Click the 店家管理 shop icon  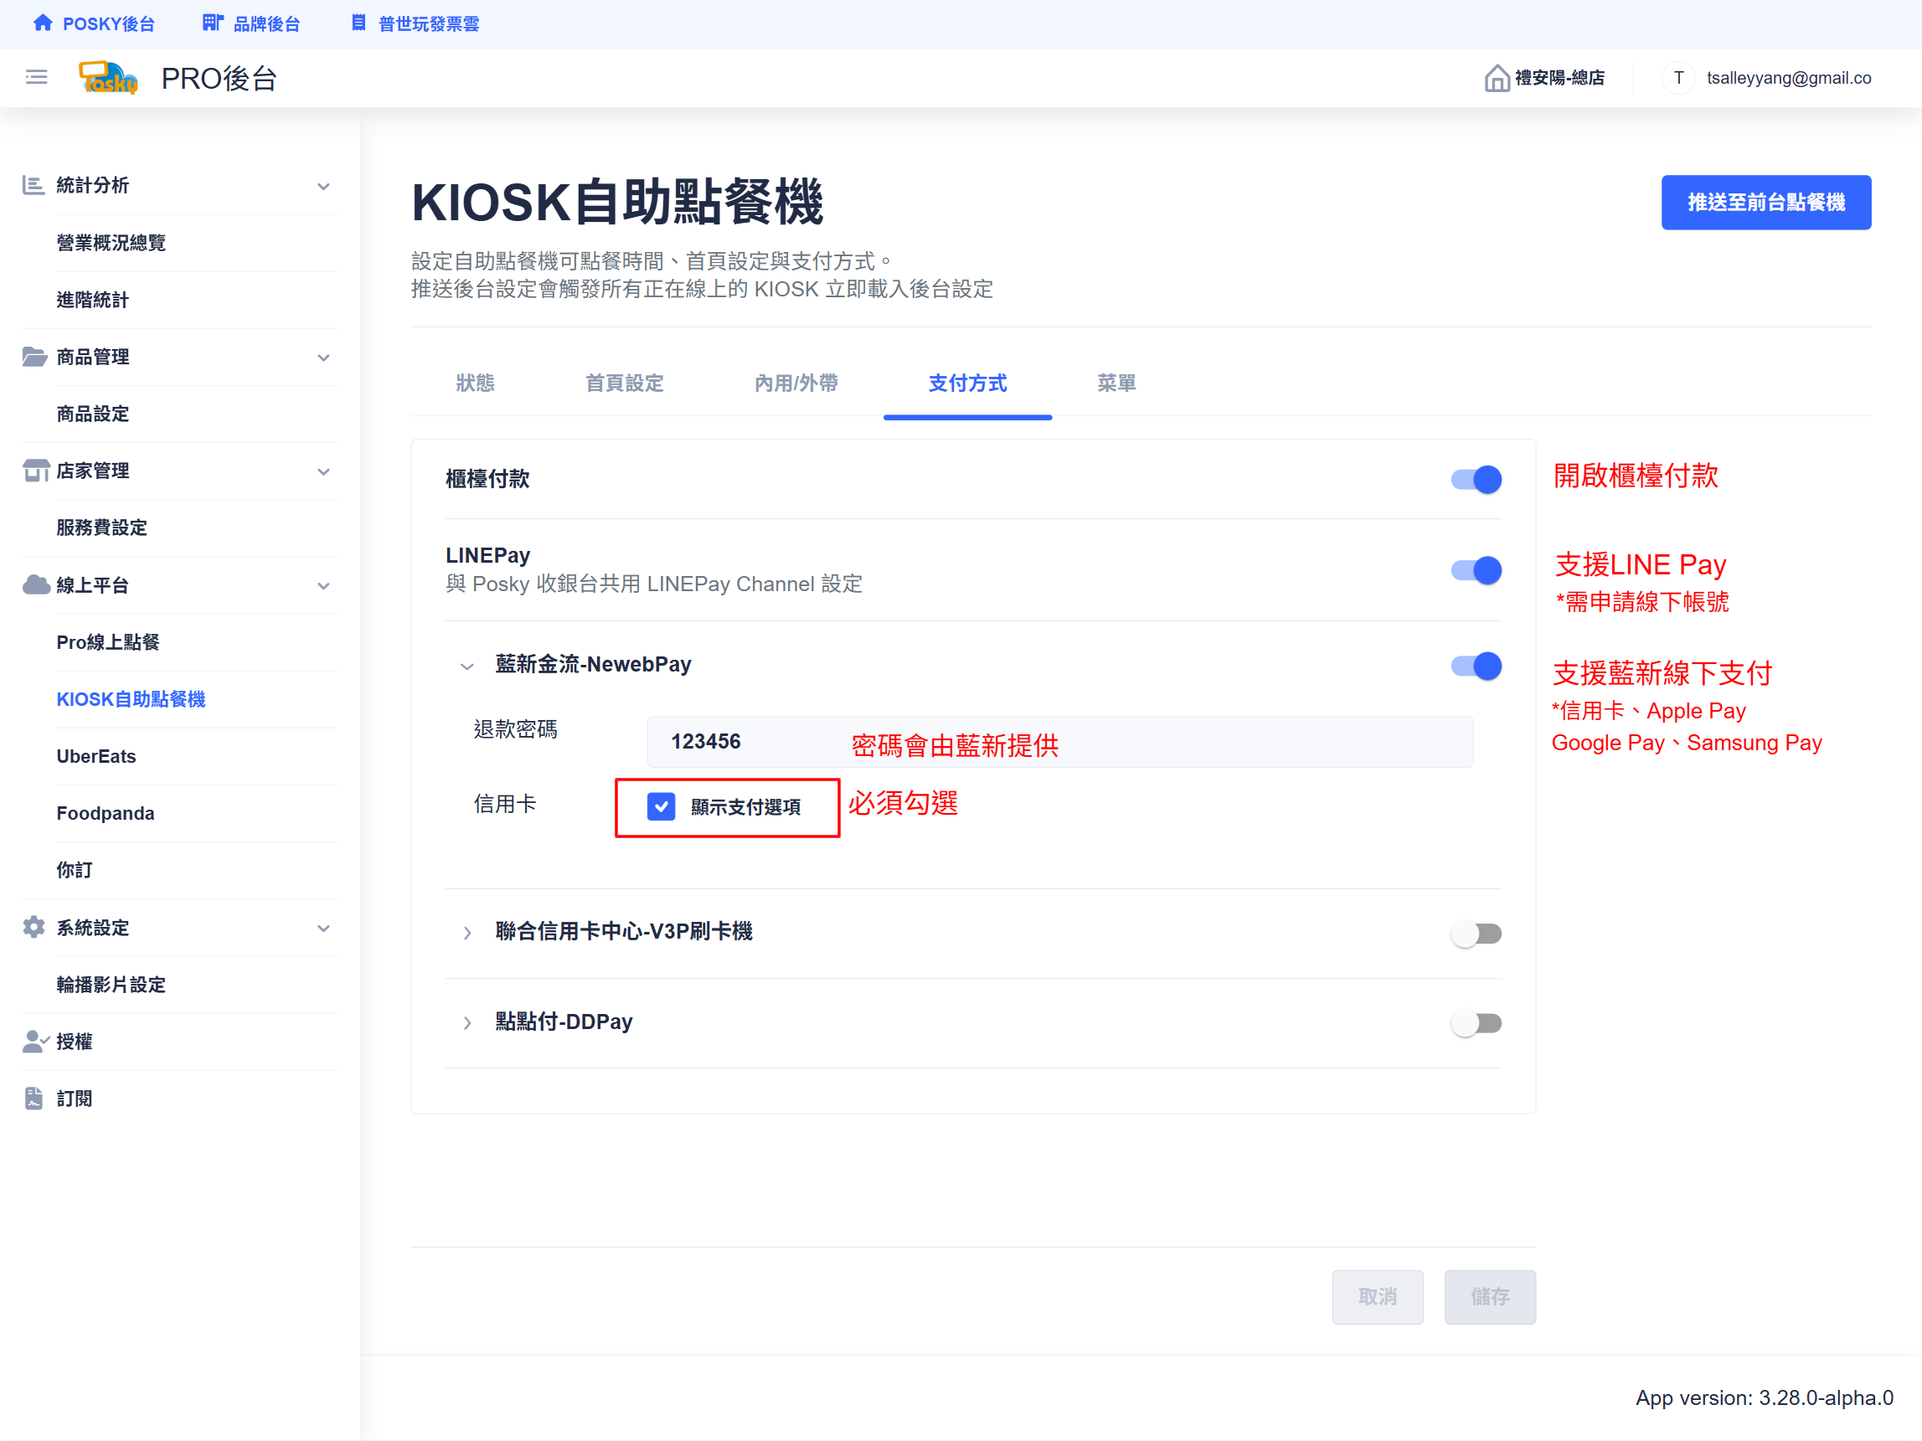click(36, 470)
